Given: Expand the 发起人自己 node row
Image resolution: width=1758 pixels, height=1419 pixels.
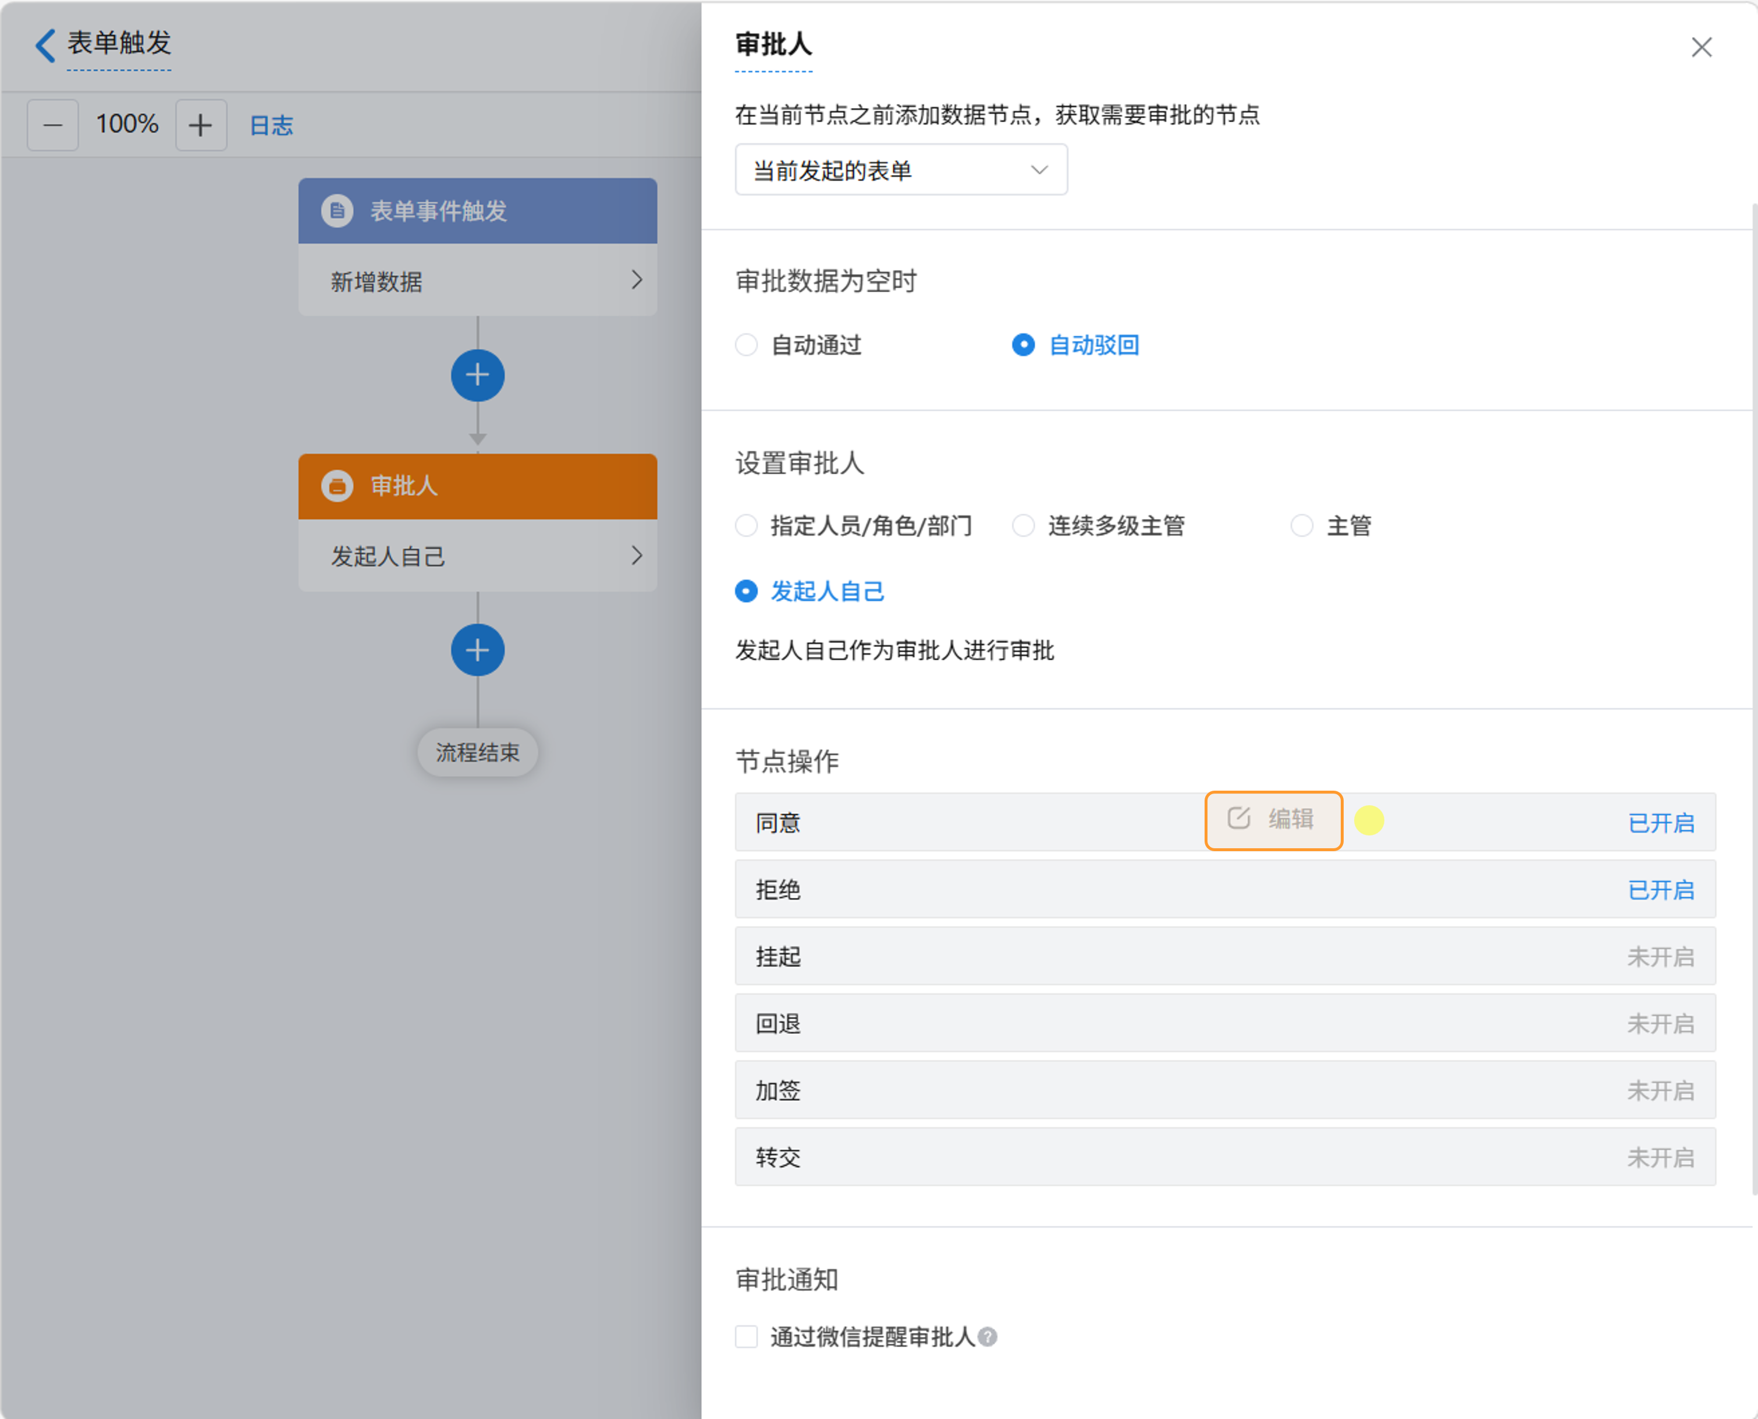Looking at the screenshot, I should point(637,556).
